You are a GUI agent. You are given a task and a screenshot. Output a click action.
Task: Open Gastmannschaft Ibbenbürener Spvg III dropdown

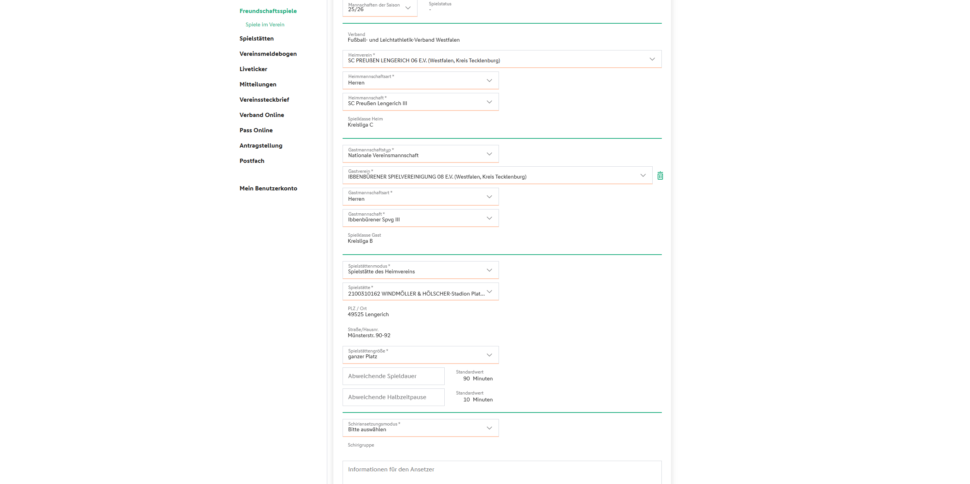pyautogui.click(x=420, y=218)
